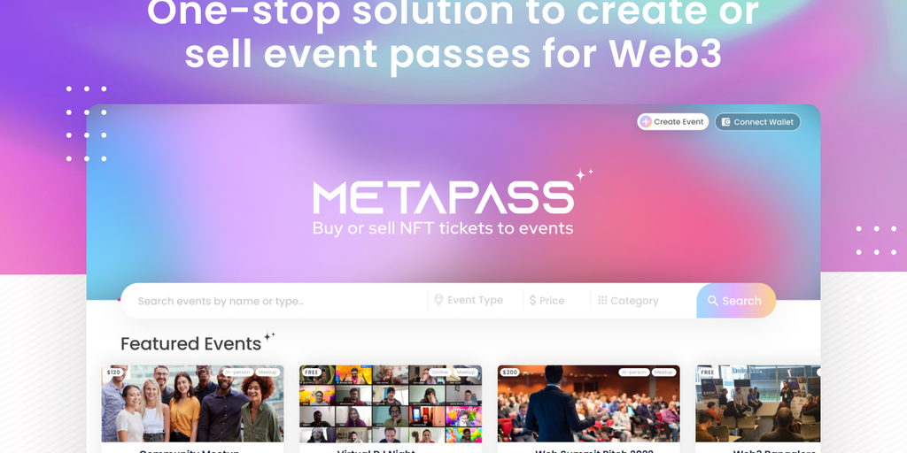Screen dimensions: 907x453
Task: Click the Create Event button
Action: tap(673, 122)
